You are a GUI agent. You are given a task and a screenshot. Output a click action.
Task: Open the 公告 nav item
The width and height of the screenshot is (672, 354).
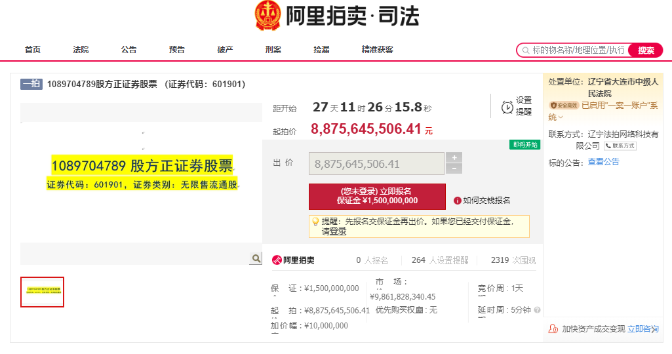pos(128,50)
